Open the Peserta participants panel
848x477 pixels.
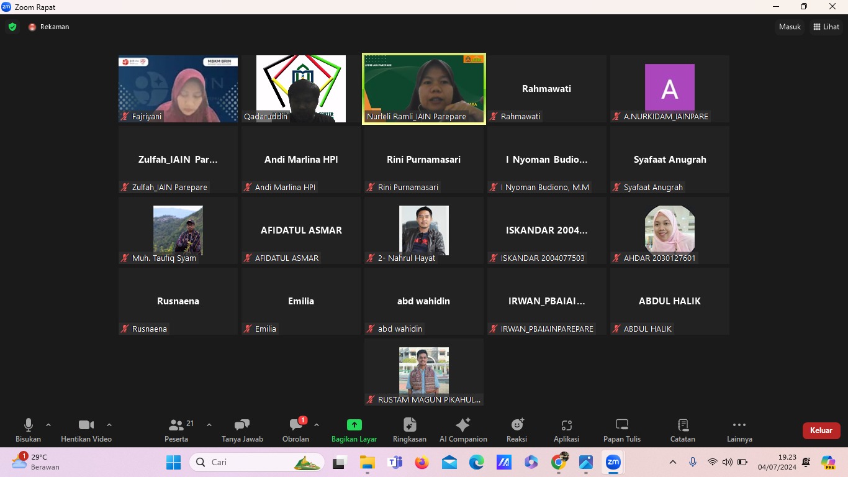point(176,430)
